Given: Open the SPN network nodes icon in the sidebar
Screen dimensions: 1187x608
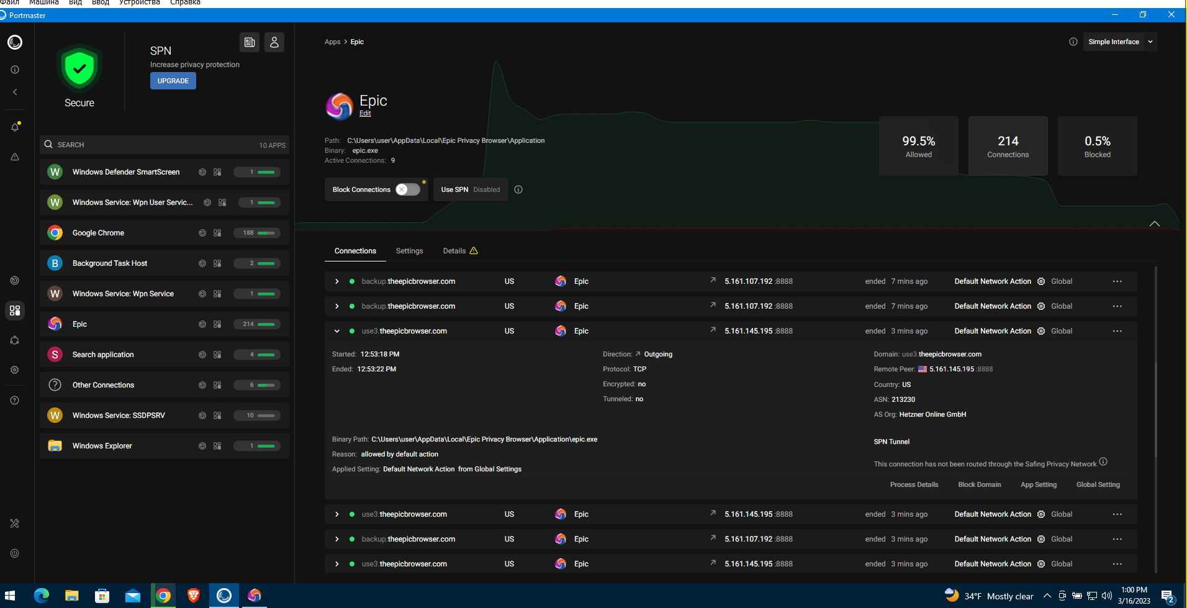Looking at the screenshot, I should tap(15, 340).
